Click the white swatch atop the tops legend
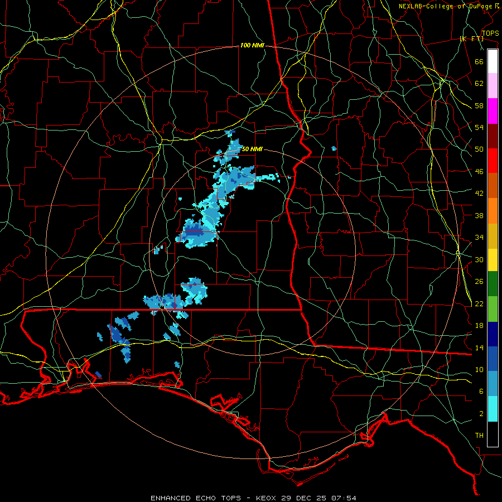Viewport: 502px width, 502px height. (x=493, y=61)
